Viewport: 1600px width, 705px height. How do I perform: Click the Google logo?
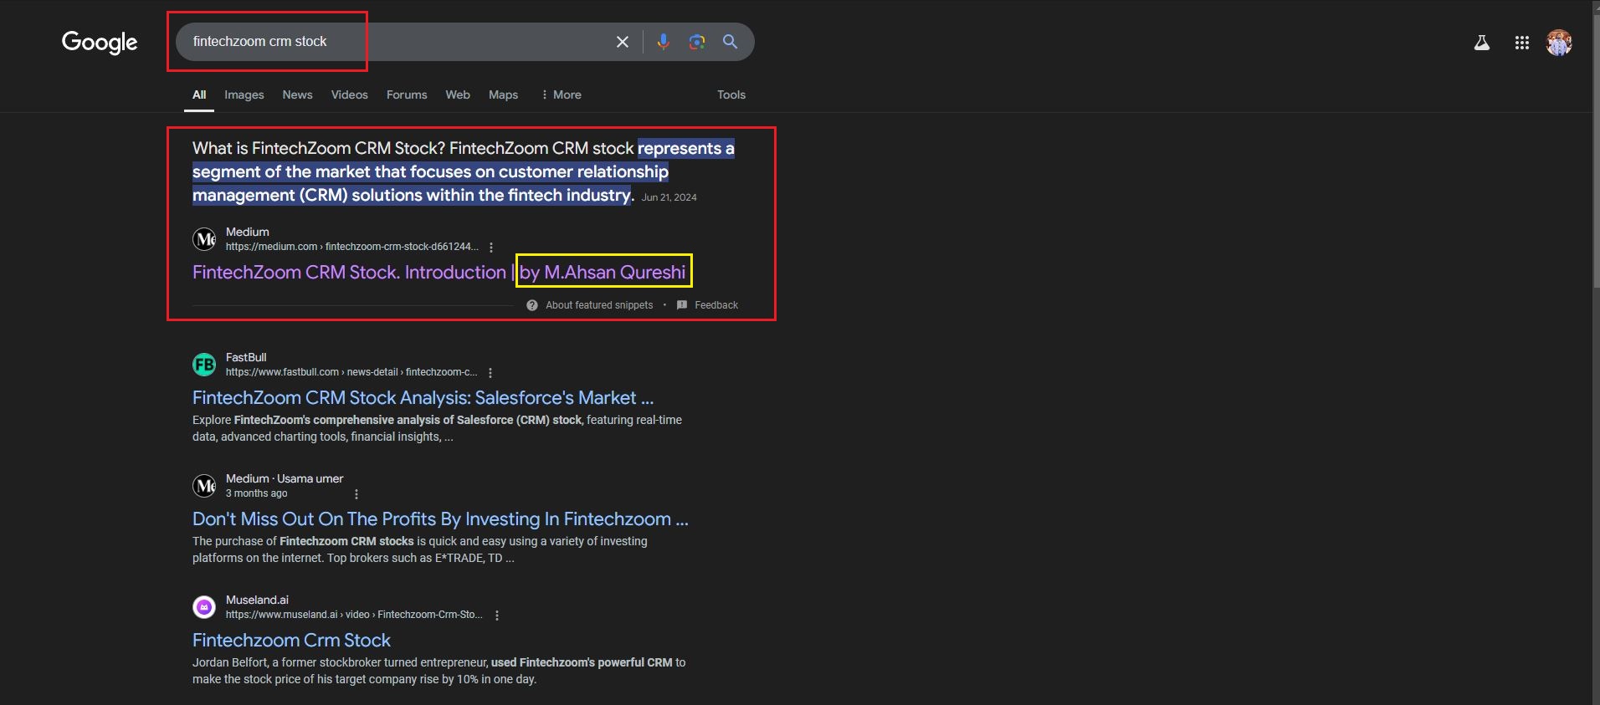point(100,42)
